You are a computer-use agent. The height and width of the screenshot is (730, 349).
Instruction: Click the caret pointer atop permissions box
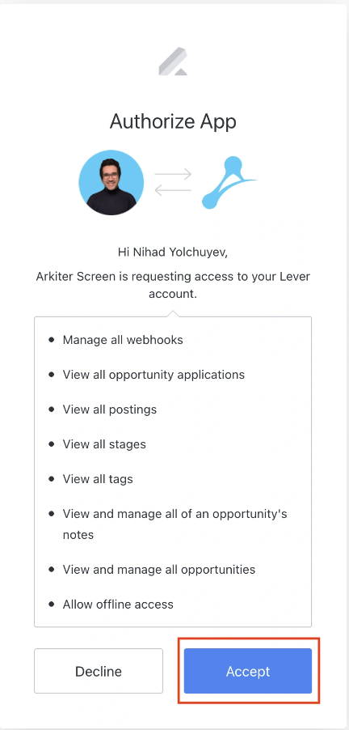[173, 314]
